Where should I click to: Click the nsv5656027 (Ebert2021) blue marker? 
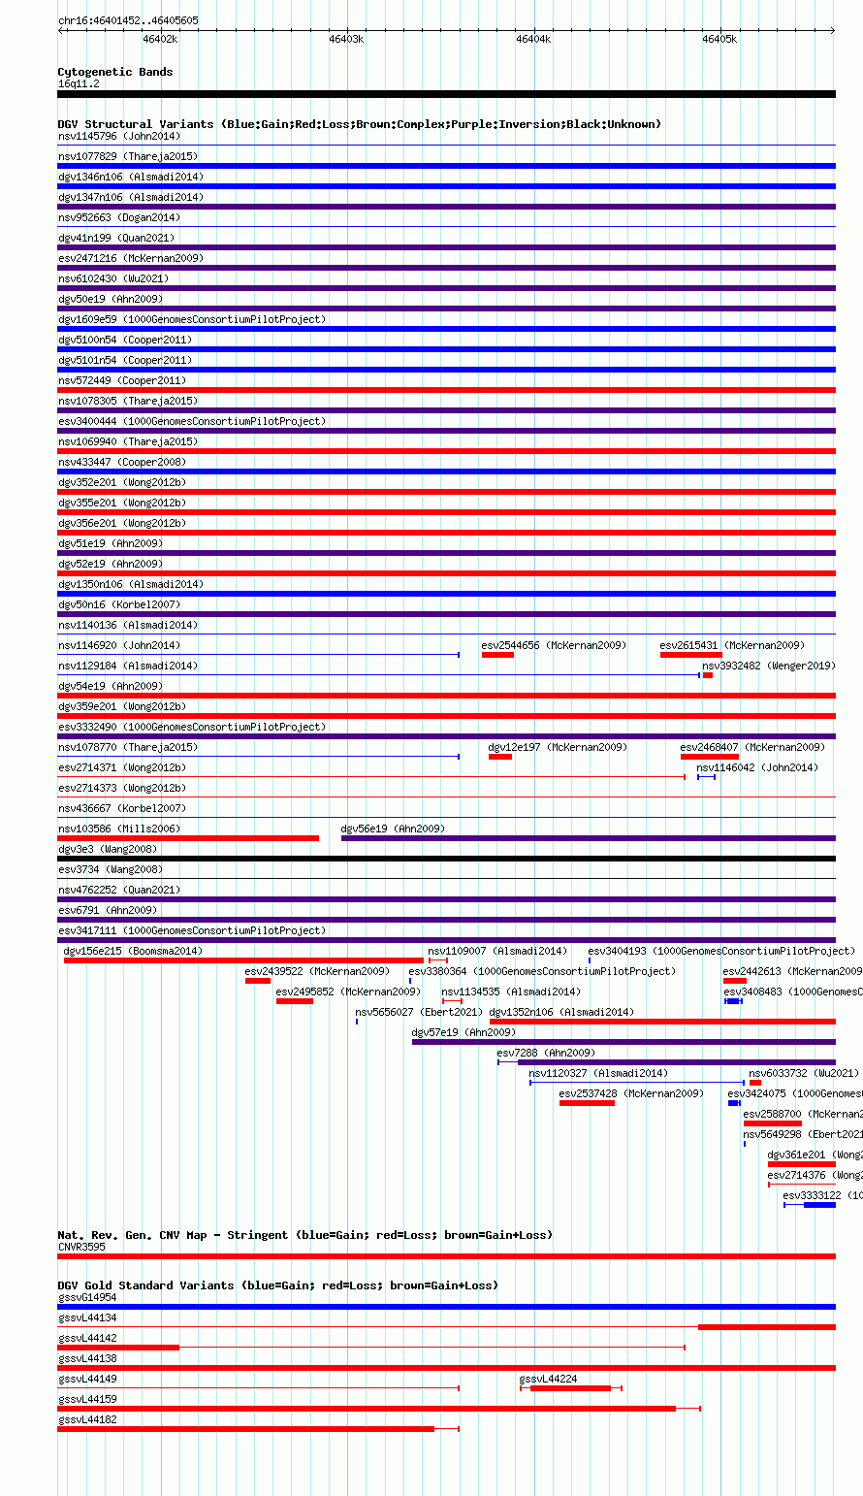coord(356,1022)
